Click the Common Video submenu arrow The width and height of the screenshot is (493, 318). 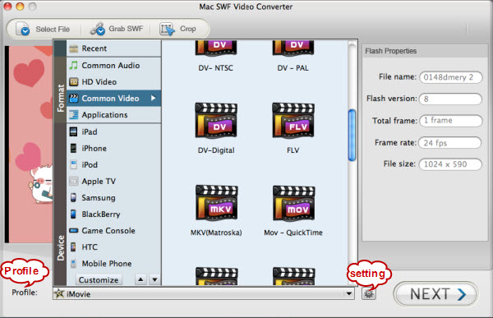(153, 98)
